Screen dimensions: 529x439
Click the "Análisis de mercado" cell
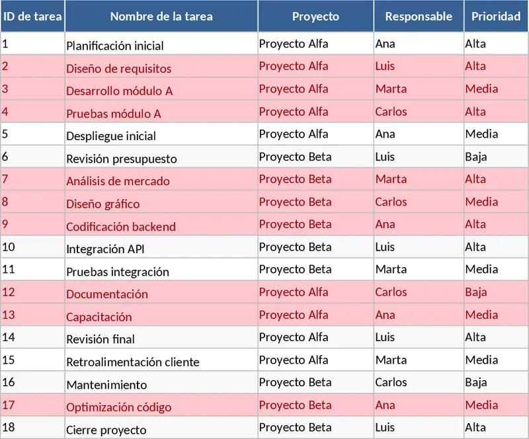pyautogui.click(x=118, y=181)
